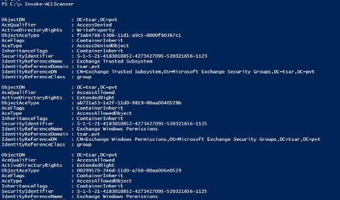Screen dimensions: 340x200
Task: Click GUID 00299570-246d-11d0-a768-00aa006e0529
Action: 129,170
